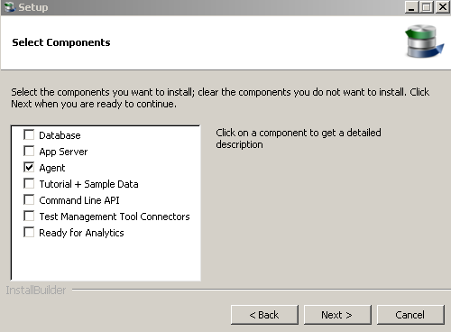Tick the checkbox beside Database
Screen dimensions: 451x332
coord(29,134)
